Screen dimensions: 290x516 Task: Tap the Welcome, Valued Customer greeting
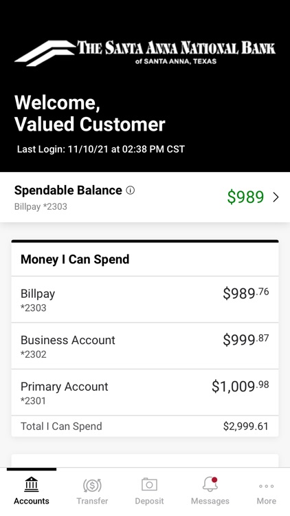(x=90, y=114)
